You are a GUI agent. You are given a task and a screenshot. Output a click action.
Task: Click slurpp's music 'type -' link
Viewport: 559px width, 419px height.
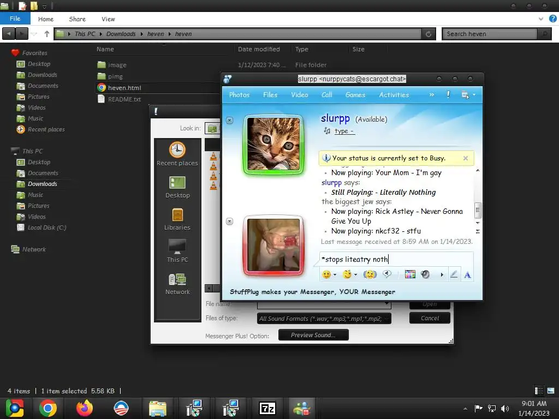coord(344,131)
